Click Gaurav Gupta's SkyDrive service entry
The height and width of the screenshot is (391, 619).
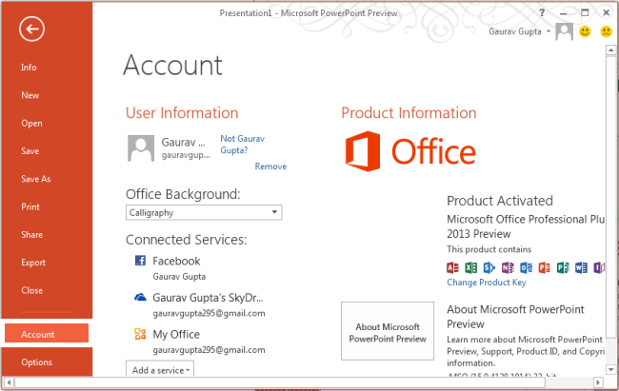tap(208, 298)
